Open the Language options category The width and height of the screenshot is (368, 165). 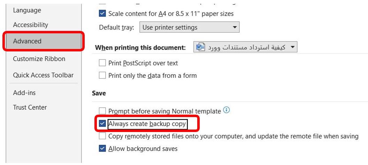point(27,10)
